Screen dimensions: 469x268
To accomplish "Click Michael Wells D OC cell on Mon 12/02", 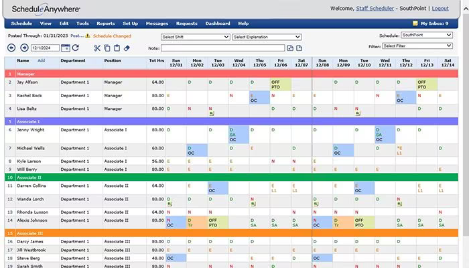I will [197, 151].
